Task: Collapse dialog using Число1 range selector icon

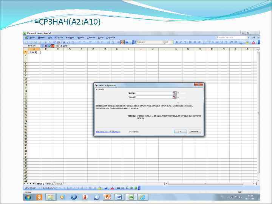Action: click(174, 93)
